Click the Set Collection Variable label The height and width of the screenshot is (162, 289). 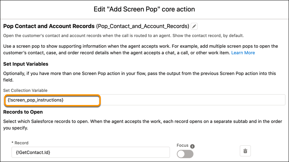coord(25,90)
